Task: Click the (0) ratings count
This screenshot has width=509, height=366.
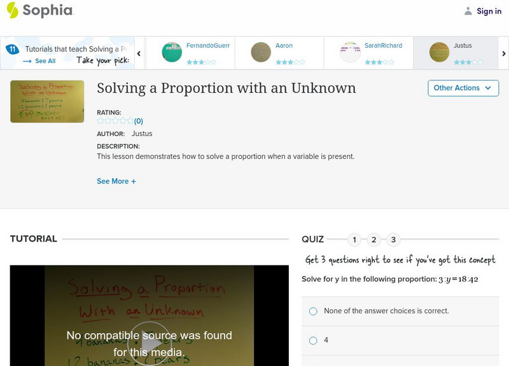Action: [x=139, y=121]
